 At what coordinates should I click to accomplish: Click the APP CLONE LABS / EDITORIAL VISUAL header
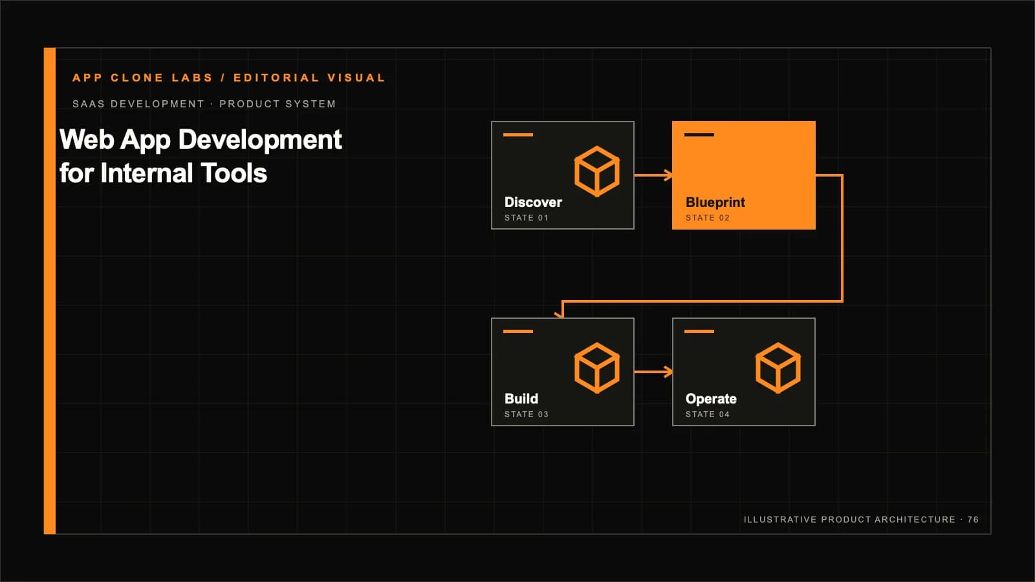pos(229,78)
